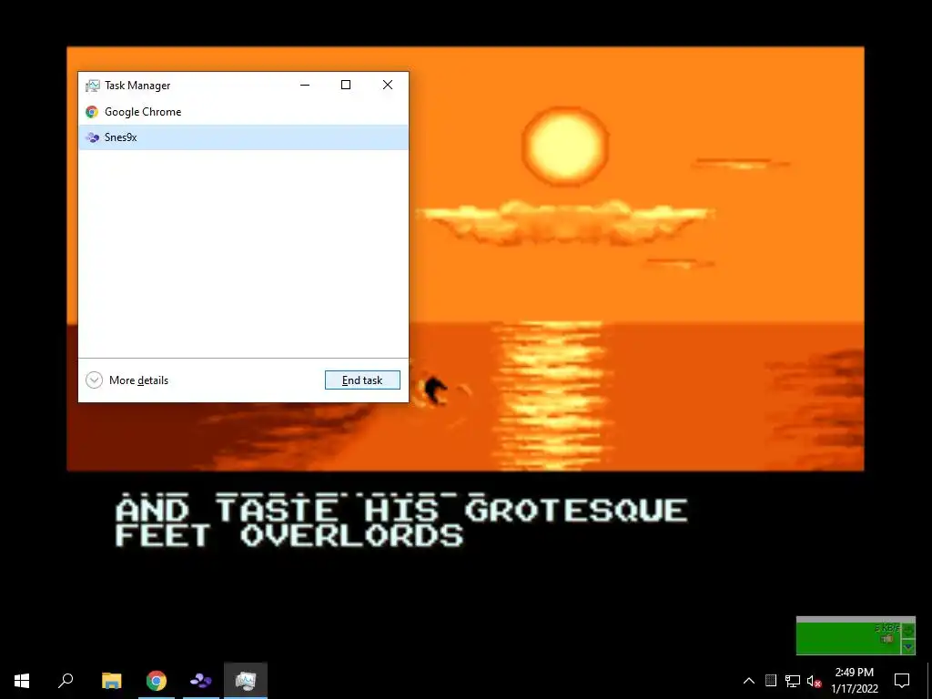Minimize the Task Manager window
This screenshot has width=932, height=699.
point(305,85)
